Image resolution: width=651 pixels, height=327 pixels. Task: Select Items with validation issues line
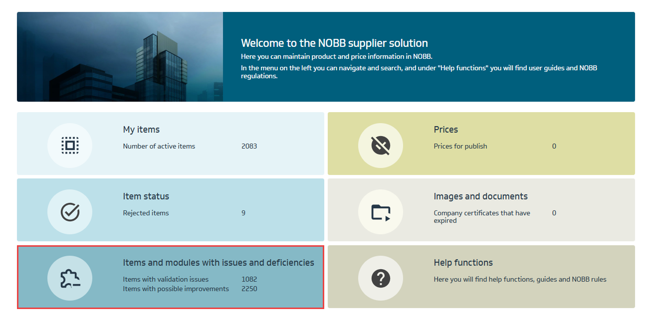pos(166,279)
